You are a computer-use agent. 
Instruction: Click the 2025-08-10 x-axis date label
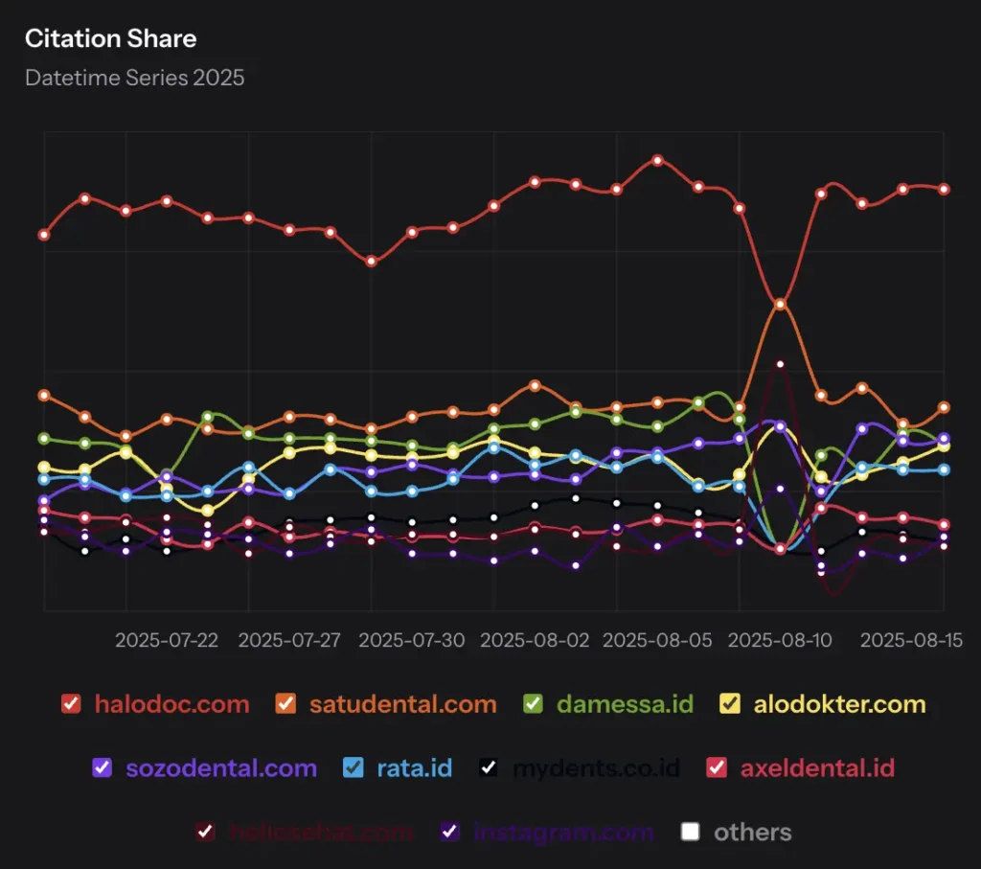click(779, 640)
